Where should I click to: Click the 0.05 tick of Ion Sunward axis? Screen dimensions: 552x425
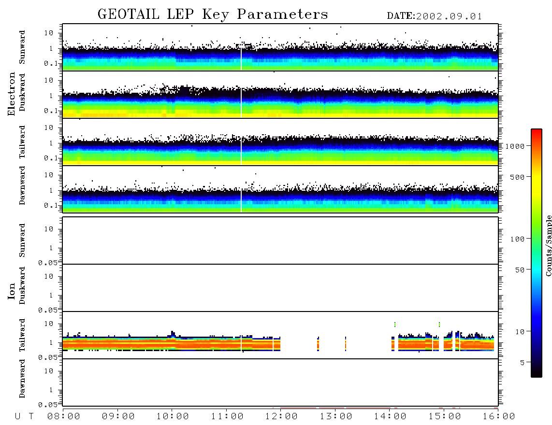(48, 263)
